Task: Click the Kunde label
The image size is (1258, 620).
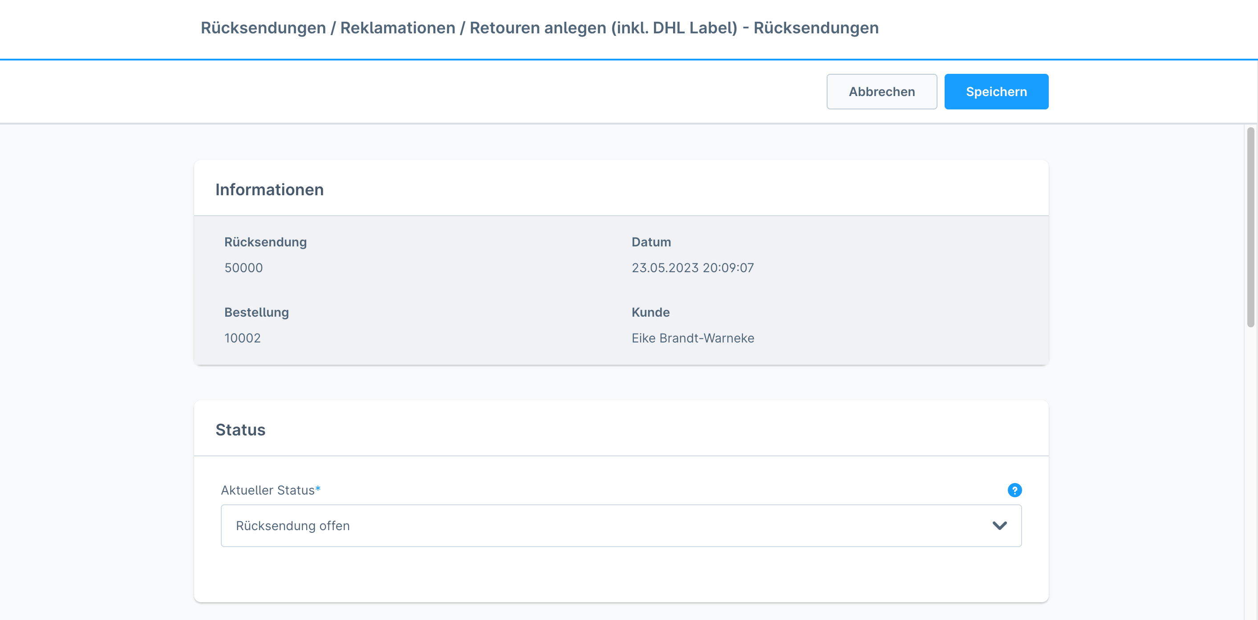Action: click(650, 313)
